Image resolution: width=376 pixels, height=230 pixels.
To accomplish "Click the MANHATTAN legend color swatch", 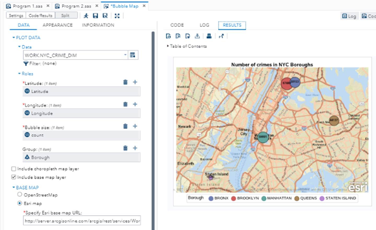I will (x=264, y=198).
